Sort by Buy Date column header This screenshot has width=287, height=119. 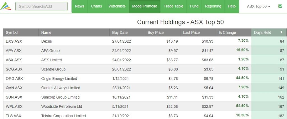tap(120, 33)
